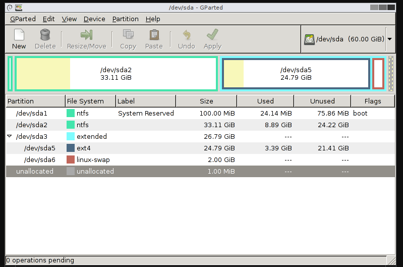
Task: Click the green ntfs swatch for /dev/sda1
Action: [71, 113]
